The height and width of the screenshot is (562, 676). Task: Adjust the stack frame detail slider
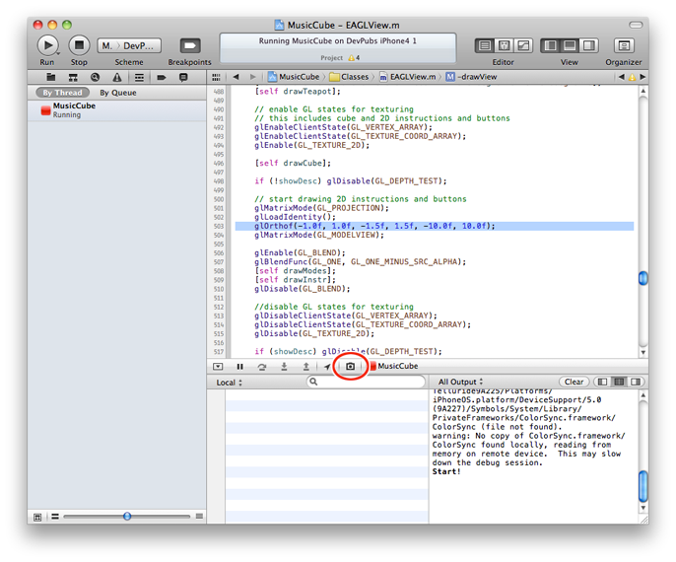click(x=126, y=516)
